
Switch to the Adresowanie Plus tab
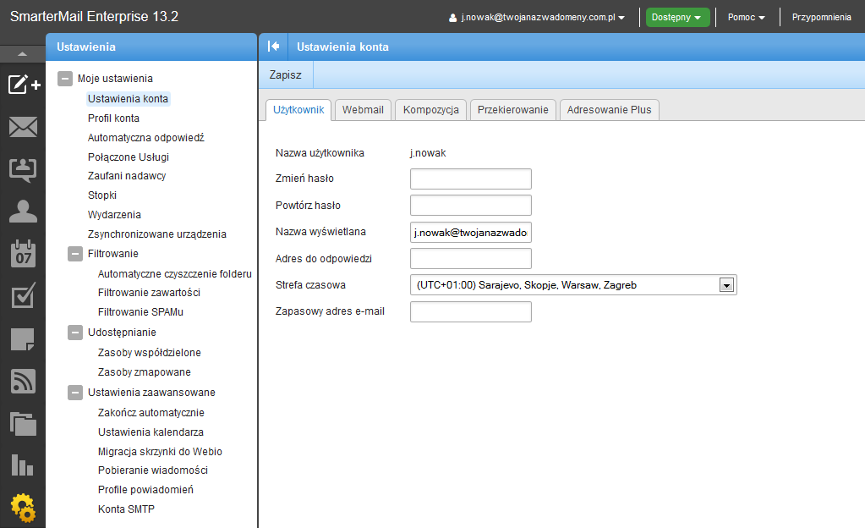609,110
